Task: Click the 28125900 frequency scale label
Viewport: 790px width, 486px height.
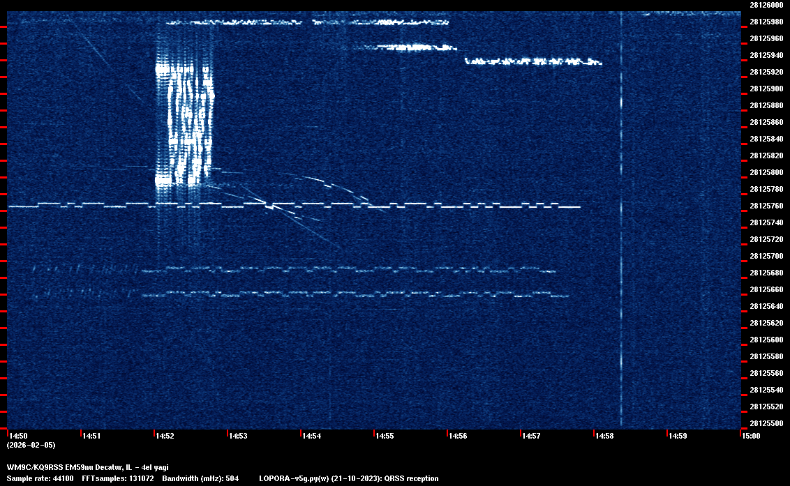Action: [766, 89]
